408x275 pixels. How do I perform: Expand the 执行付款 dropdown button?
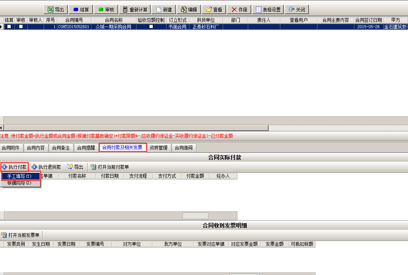tap(15, 167)
